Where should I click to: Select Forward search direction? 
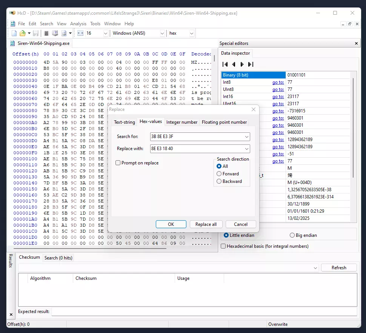tap(219, 174)
